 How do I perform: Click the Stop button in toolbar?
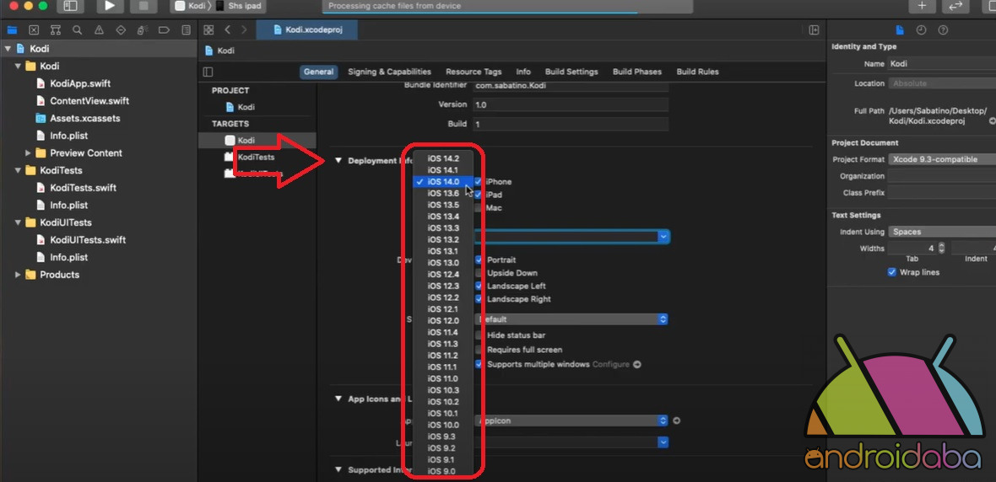pyautogui.click(x=143, y=6)
